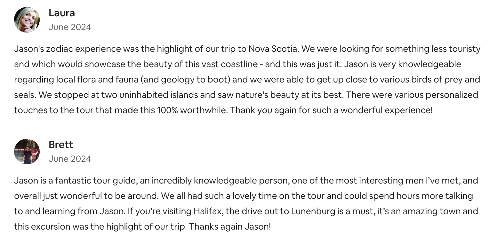This screenshot has width=489, height=243.
Task: Click the word fantastic in Brett's review
Action: click(x=68, y=181)
